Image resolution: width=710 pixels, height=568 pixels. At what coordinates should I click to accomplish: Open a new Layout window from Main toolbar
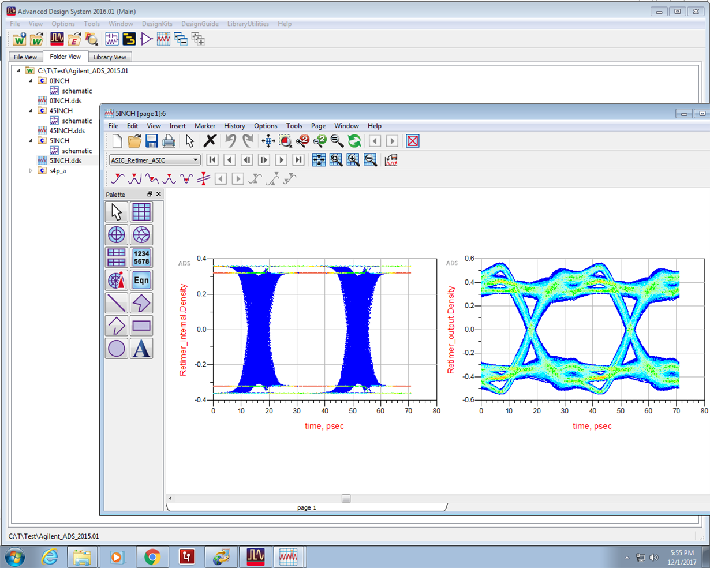coord(129,39)
